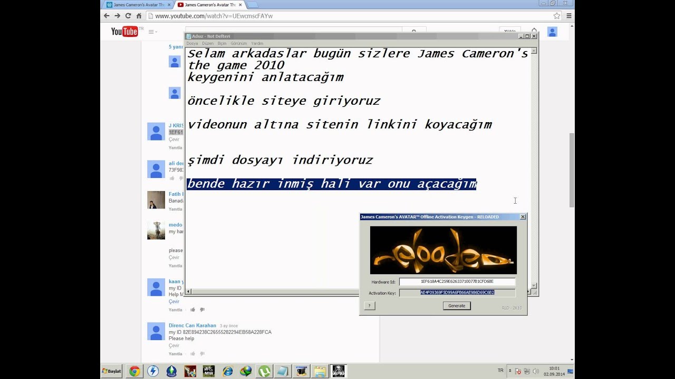The height and width of the screenshot is (379, 675).
Task: Dislike Direnc Can Karahan's comment
Action: 202,354
